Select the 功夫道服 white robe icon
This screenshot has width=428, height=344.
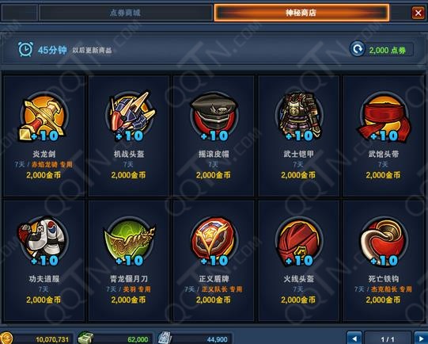pyautogui.click(x=44, y=242)
